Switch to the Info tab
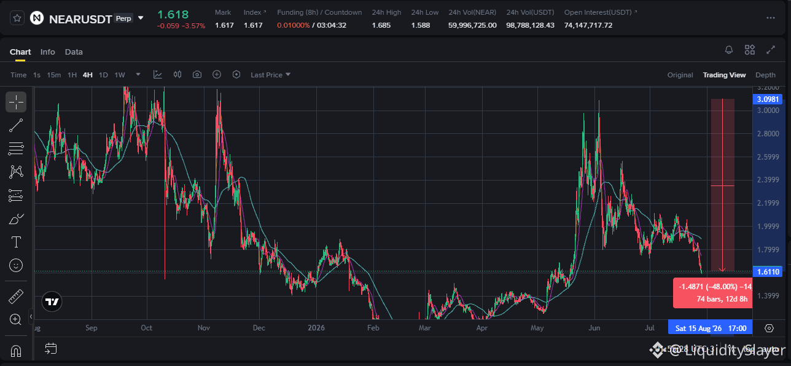The height and width of the screenshot is (366, 791). (x=48, y=52)
